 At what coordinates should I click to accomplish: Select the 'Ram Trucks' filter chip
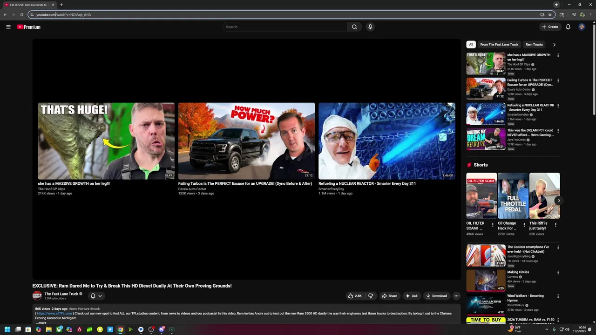pyautogui.click(x=534, y=45)
